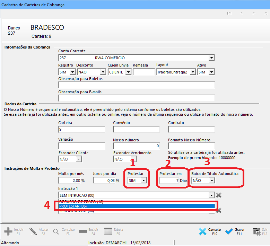Go to next record navigation arrow
270x246 pixels.
pyautogui.click(x=253, y=13)
